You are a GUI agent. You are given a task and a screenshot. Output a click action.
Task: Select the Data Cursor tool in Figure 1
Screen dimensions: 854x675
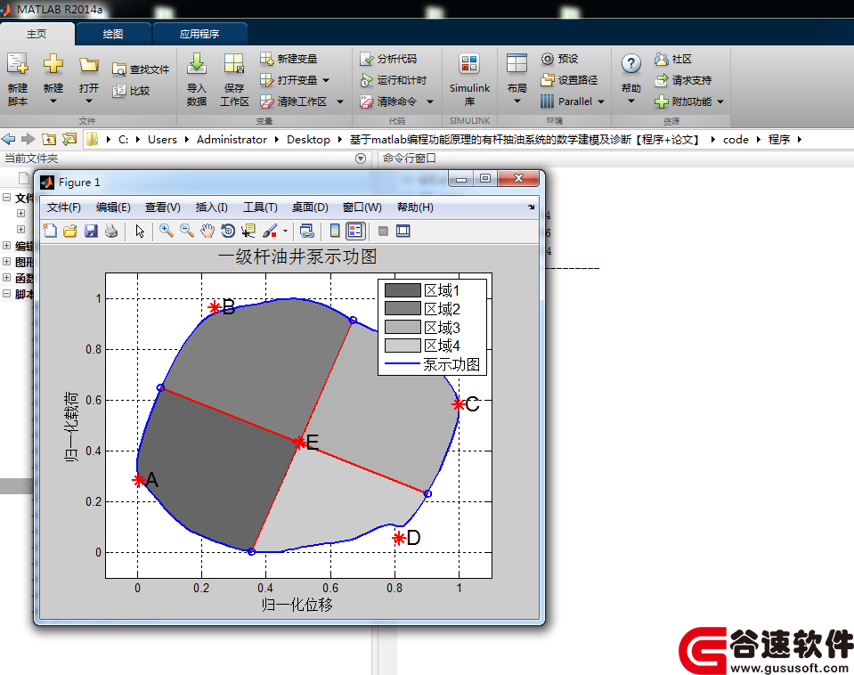pos(249,231)
